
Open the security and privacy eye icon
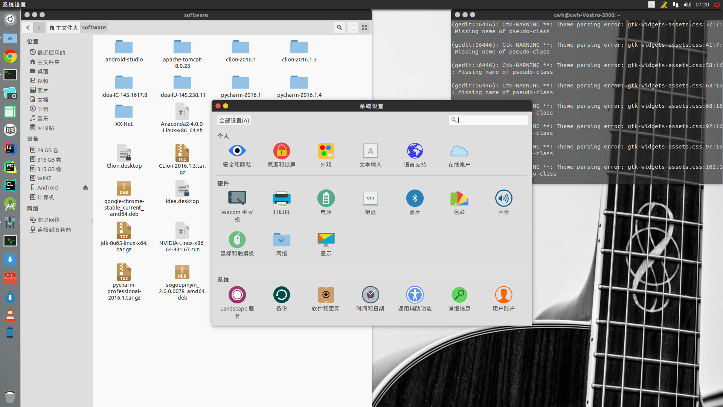[x=237, y=151]
